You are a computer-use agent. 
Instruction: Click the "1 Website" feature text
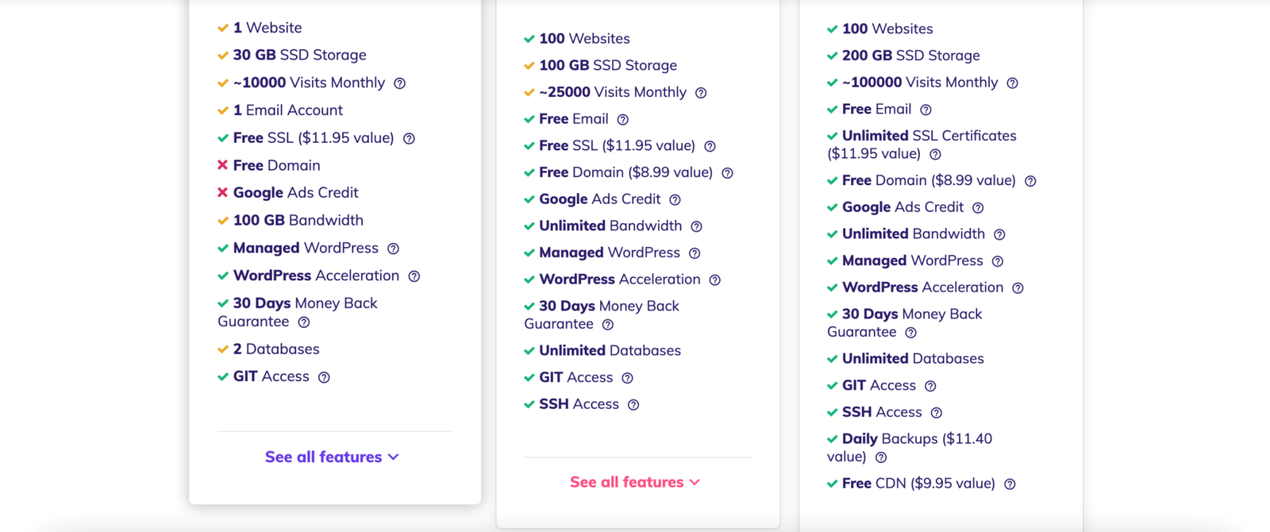click(267, 28)
